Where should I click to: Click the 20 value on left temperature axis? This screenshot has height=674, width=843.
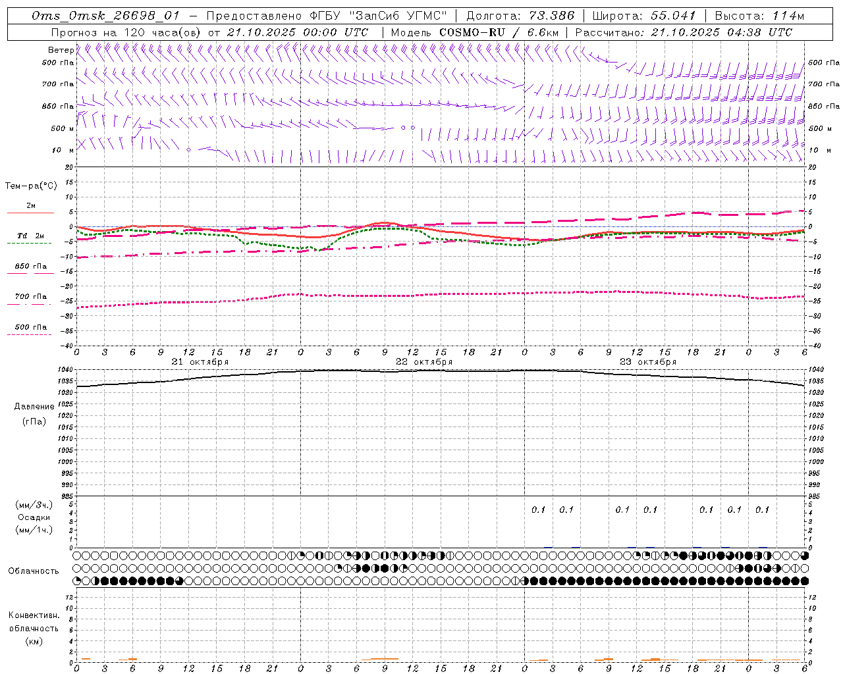tap(70, 167)
